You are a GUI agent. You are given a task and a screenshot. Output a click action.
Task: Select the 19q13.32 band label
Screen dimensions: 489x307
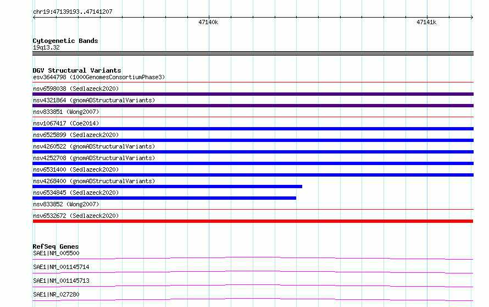[46, 47]
